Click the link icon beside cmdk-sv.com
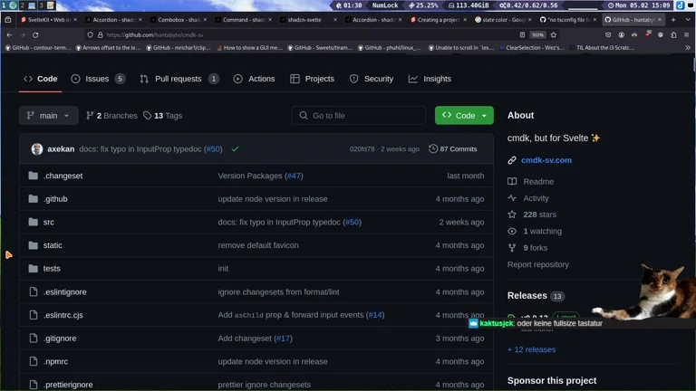This screenshot has width=696, height=391. pyautogui.click(x=512, y=160)
